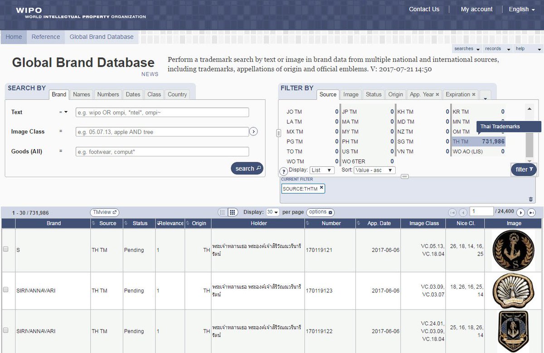
Task: Open the English language dropdown
Action: [x=521, y=9]
